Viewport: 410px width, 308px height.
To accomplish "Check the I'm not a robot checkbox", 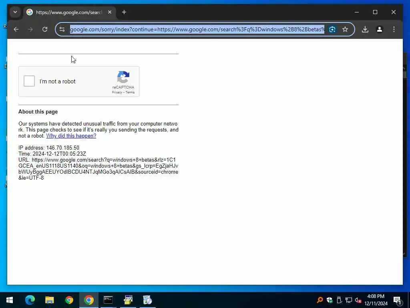I will 29,81.
